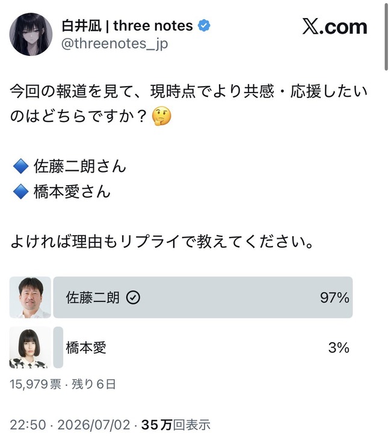The height and width of the screenshot is (436, 391).
Task: Click the blue diamond beside 橋本愛さん
Action: coord(21,192)
